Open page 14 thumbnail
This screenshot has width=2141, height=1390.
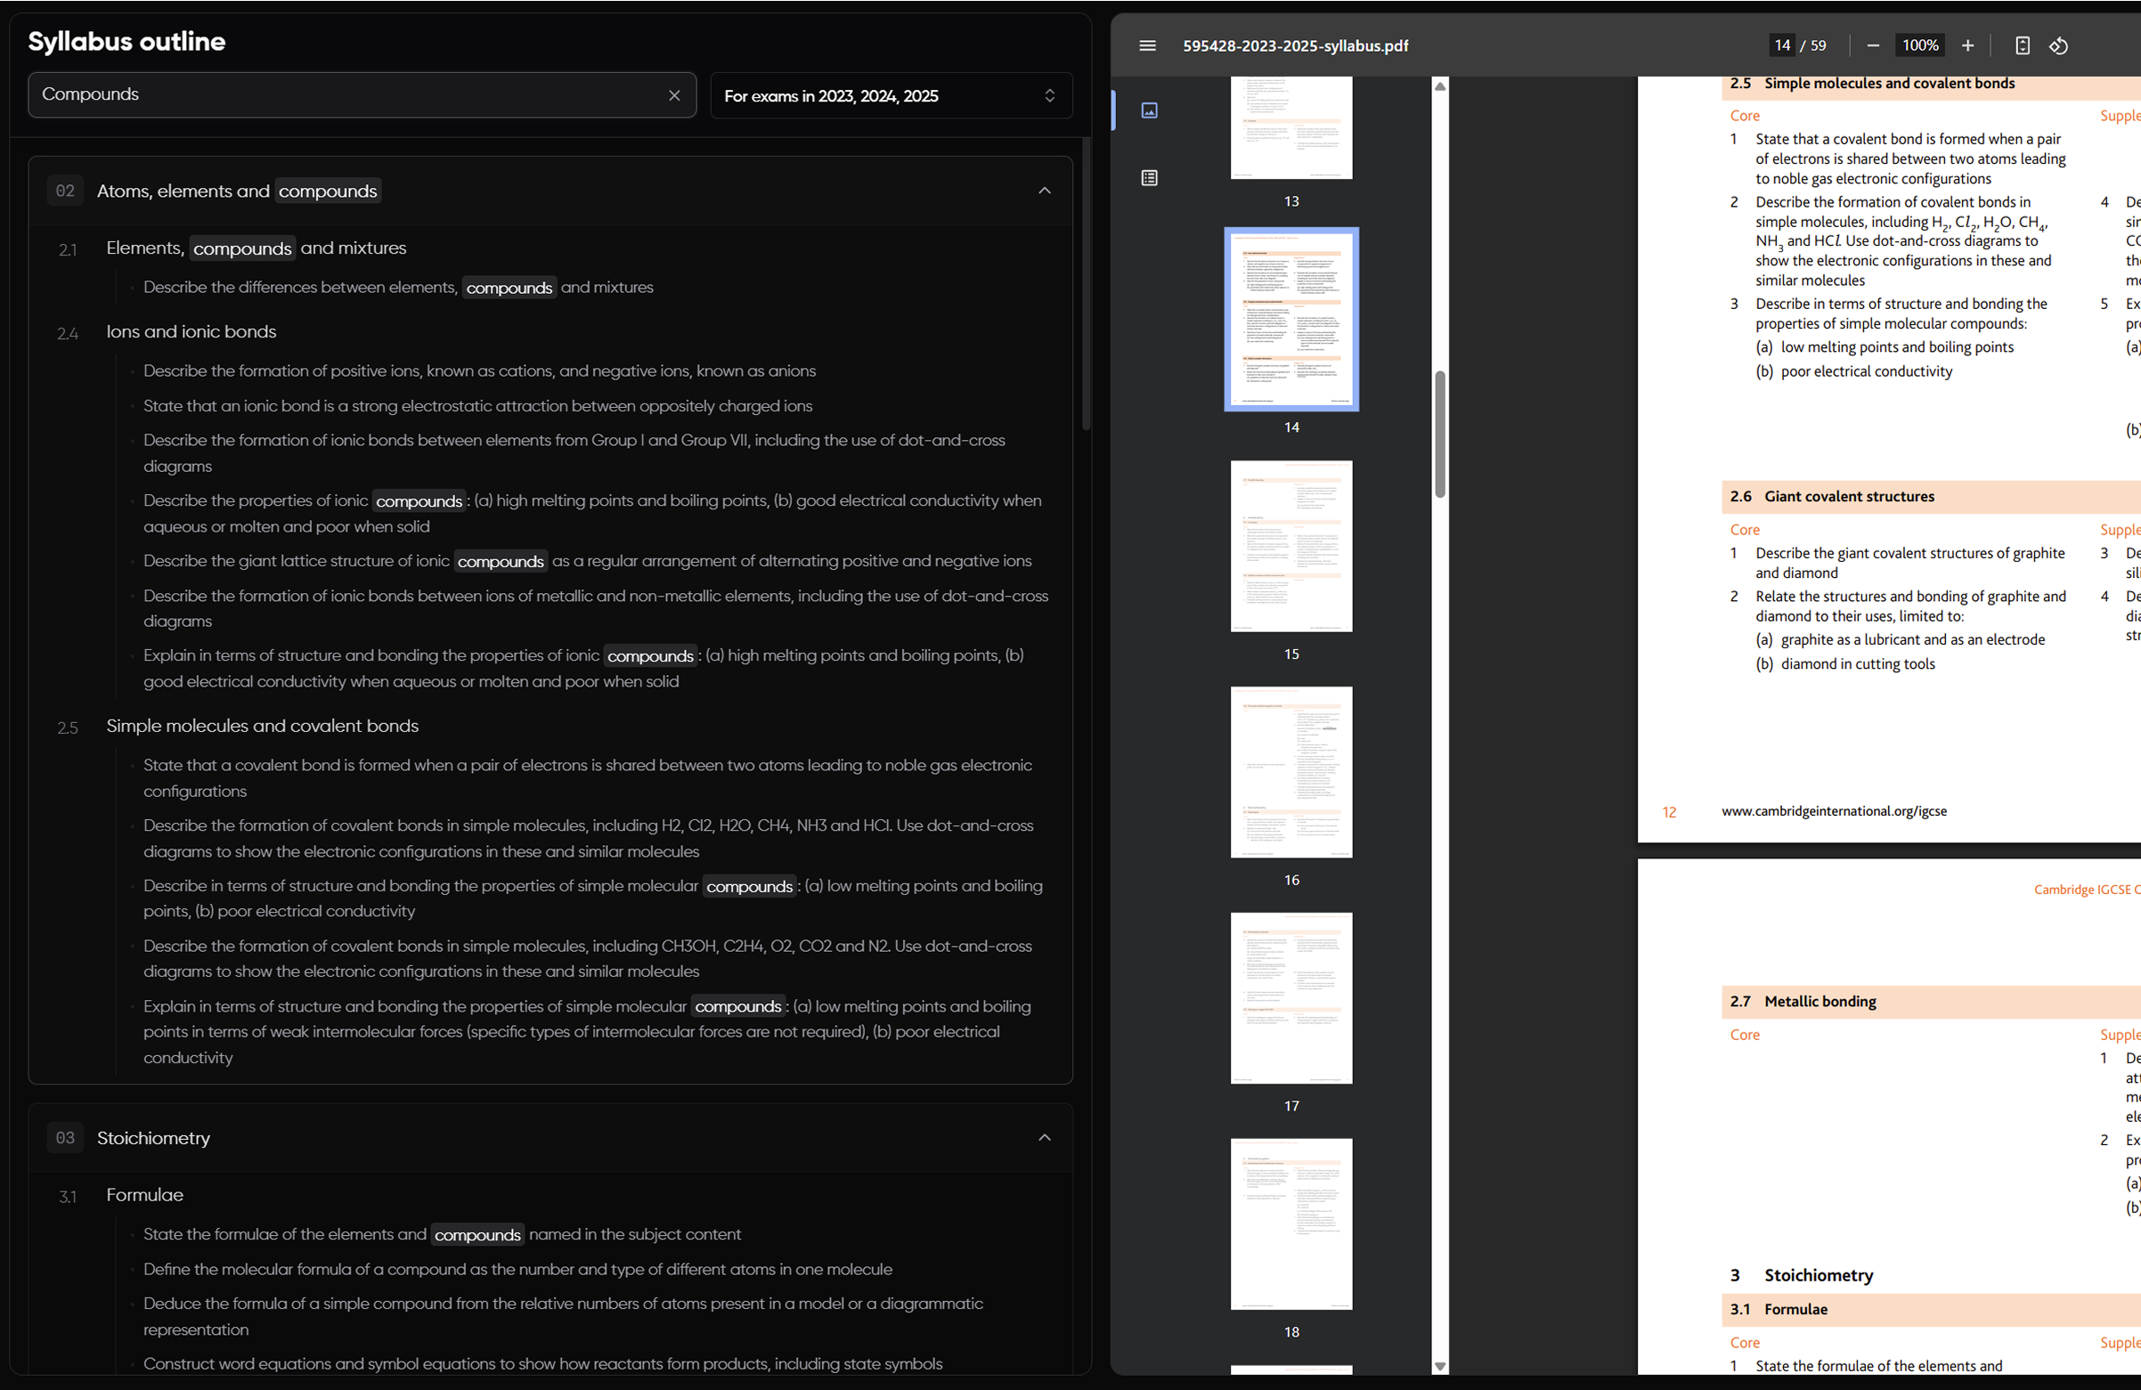coord(1290,320)
